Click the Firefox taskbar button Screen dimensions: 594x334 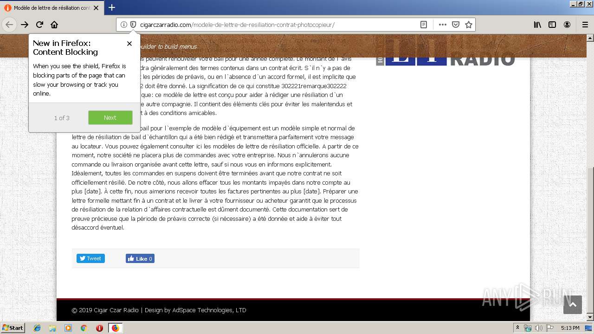click(x=115, y=328)
